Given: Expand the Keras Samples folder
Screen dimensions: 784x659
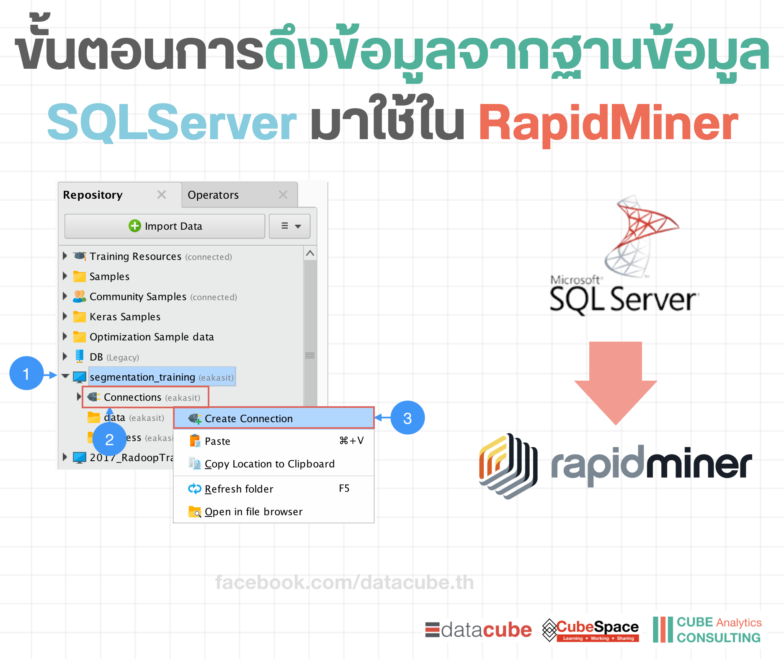Looking at the screenshot, I should (65, 316).
